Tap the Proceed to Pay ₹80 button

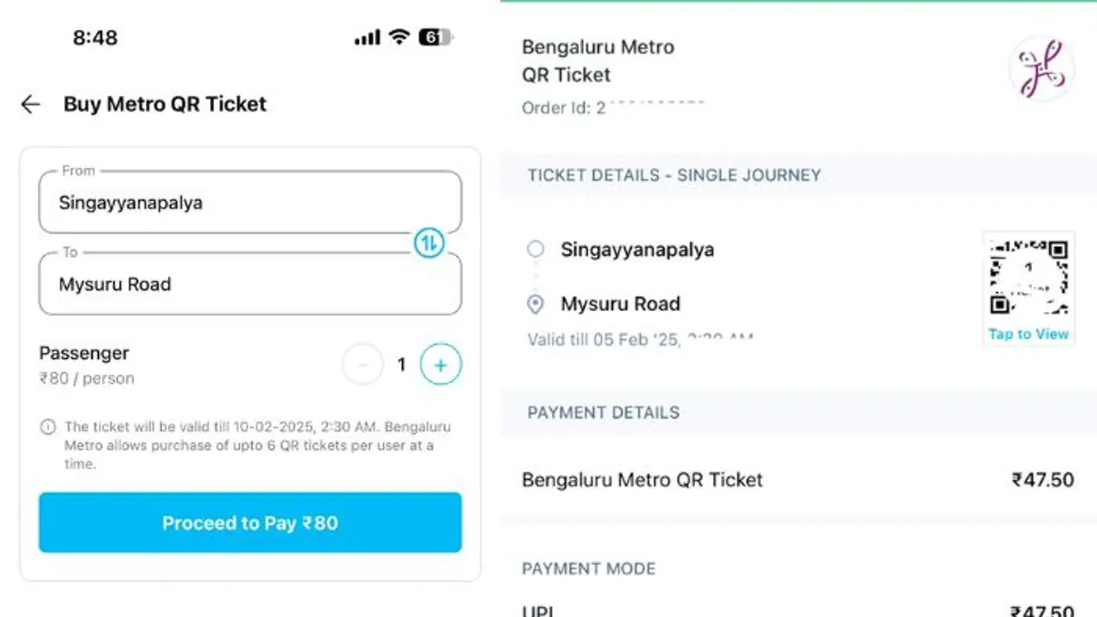pos(249,522)
